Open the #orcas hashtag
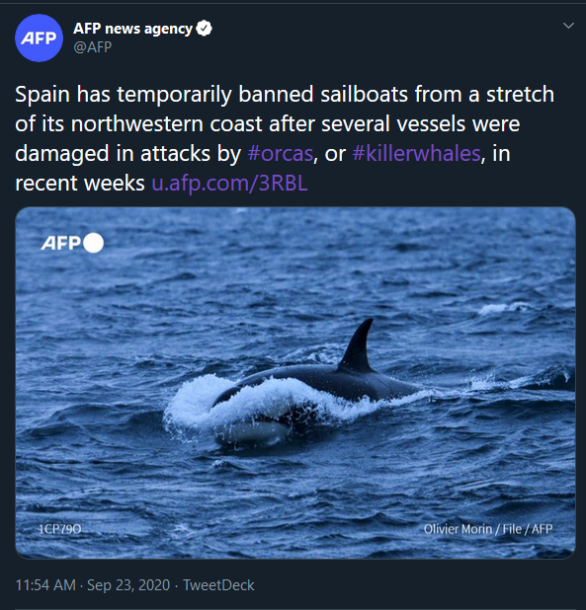The width and height of the screenshot is (586, 610). coord(281,153)
